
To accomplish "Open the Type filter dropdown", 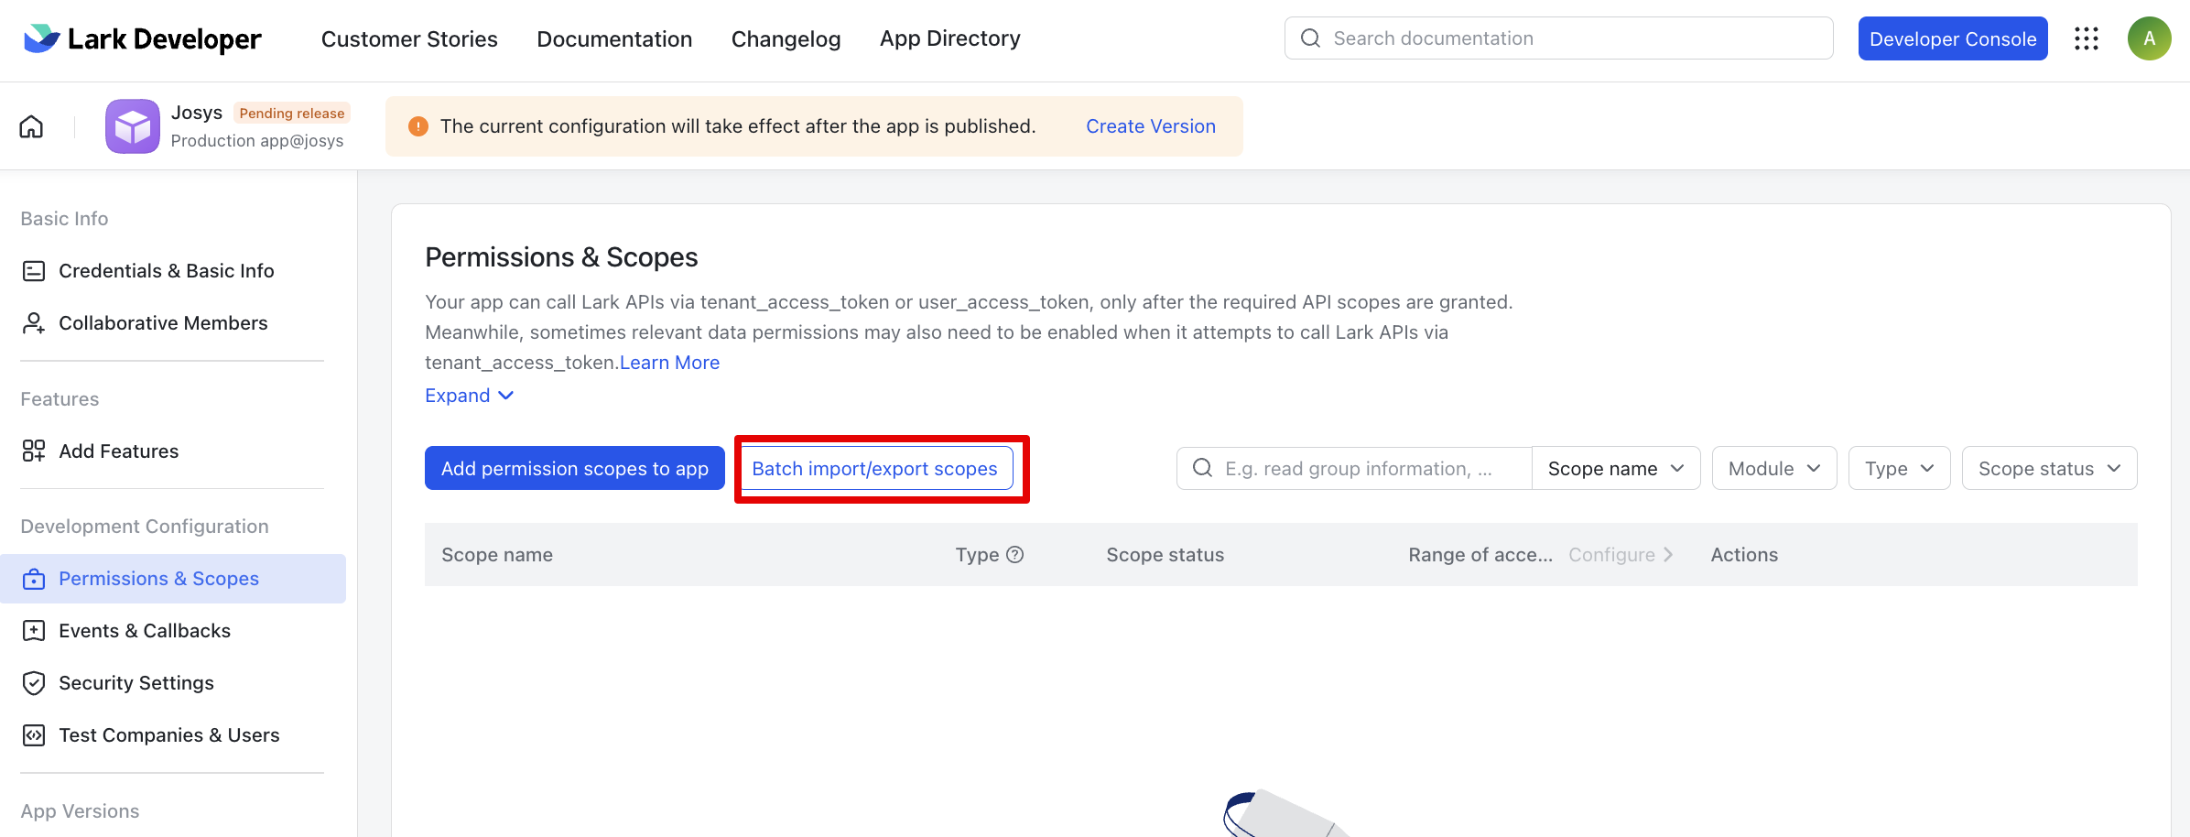I will [1899, 469].
